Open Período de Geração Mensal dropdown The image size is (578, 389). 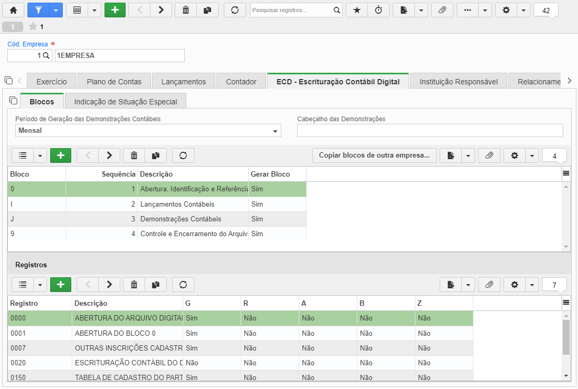(148, 131)
